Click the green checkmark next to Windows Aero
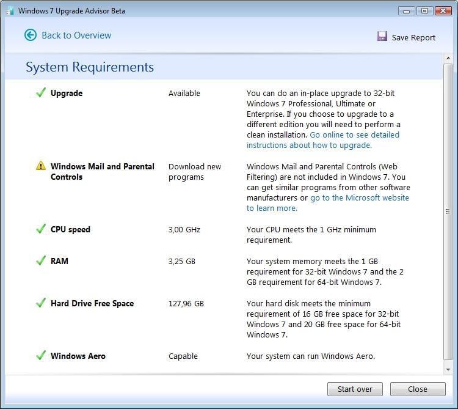 click(41, 356)
